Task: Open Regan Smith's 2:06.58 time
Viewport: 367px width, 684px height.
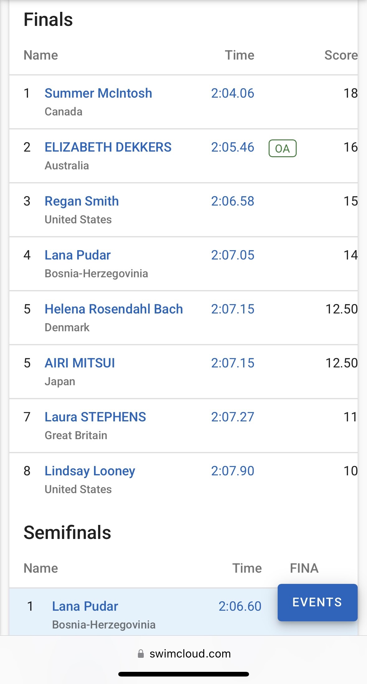Action: click(233, 201)
